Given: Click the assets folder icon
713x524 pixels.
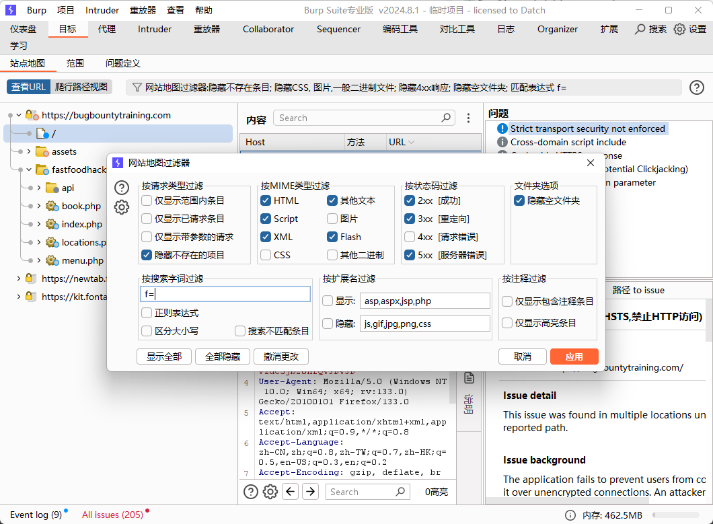Looking at the screenshot, I should (x=42, y=151).
